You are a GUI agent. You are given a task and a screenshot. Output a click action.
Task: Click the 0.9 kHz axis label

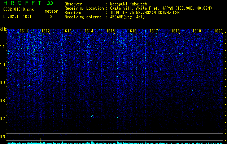pyautogui.click(x=3, y=83)
